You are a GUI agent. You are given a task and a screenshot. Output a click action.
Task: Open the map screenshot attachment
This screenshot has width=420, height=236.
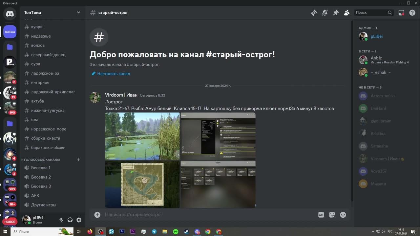142,184
